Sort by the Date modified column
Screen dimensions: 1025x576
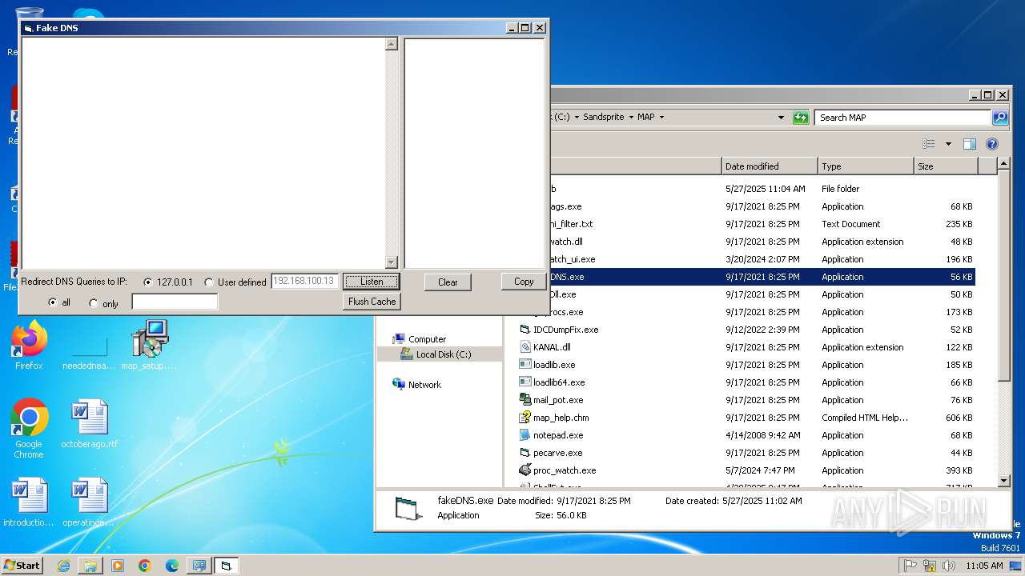pyautogui.click(x=770, y=166)
